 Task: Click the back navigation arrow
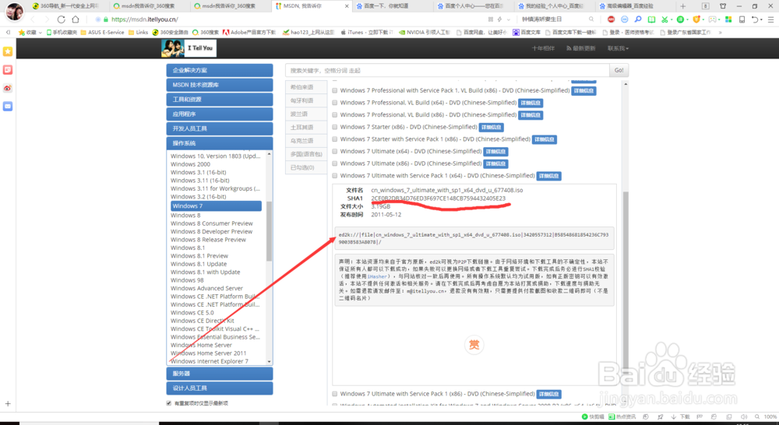click(x=33, y=19)
